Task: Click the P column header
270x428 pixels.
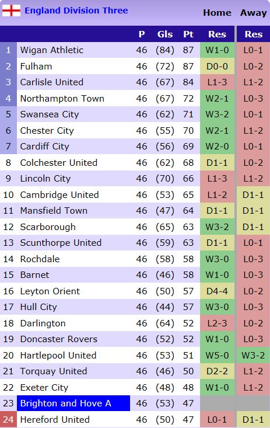Action: point(142,34)
